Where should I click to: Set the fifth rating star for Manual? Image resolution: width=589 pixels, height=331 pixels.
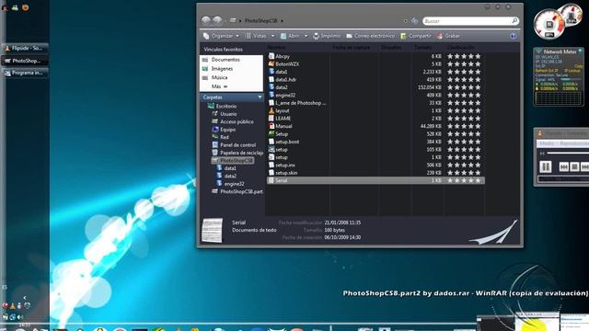[478, 127]
